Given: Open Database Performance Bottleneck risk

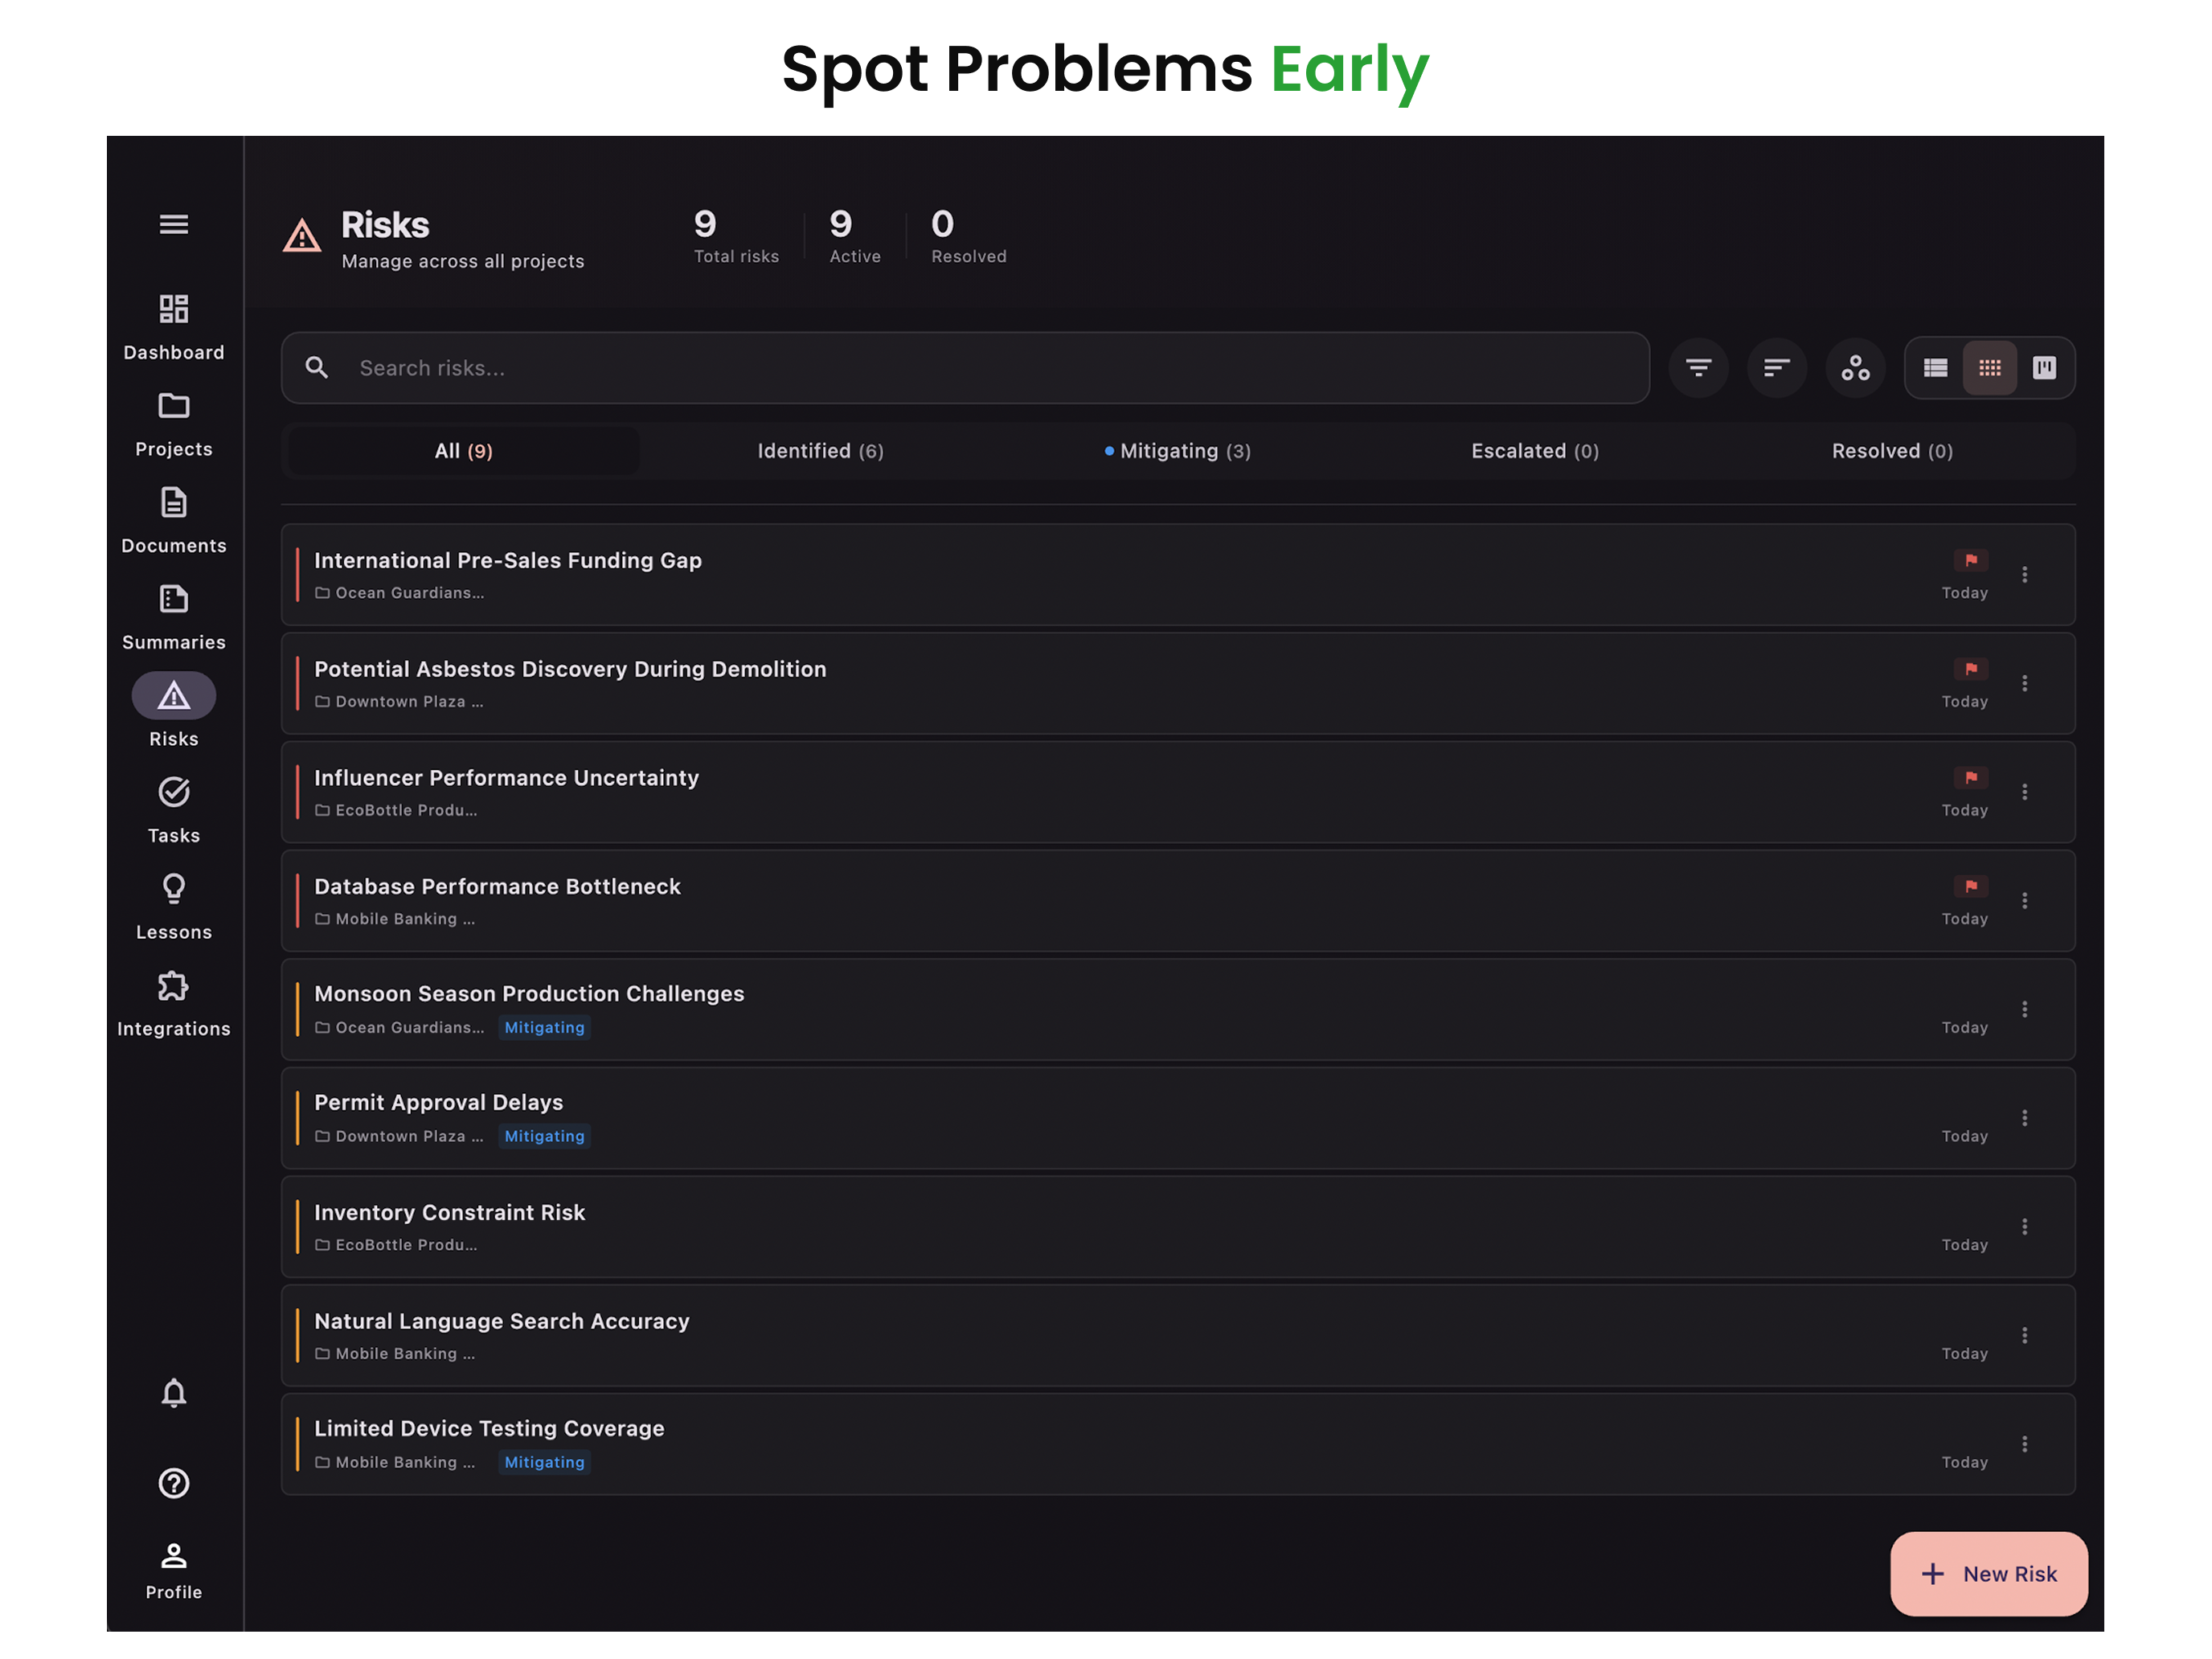Looking at the screenshot, I should [1178, 901].
